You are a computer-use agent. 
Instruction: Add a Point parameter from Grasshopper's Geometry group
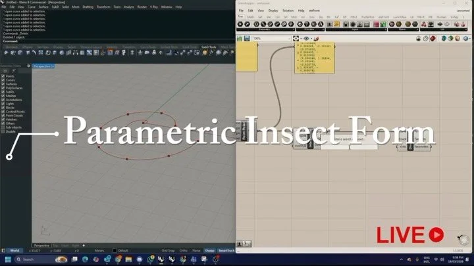coord(240,24)
